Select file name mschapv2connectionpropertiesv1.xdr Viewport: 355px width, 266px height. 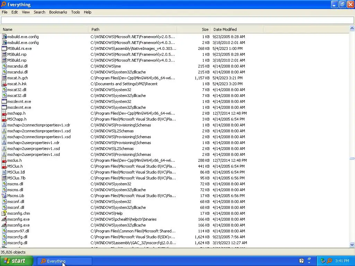click(39, 125)
